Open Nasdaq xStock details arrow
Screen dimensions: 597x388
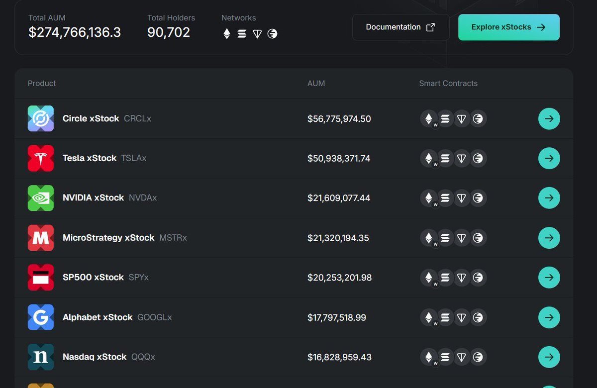(549, 357)
